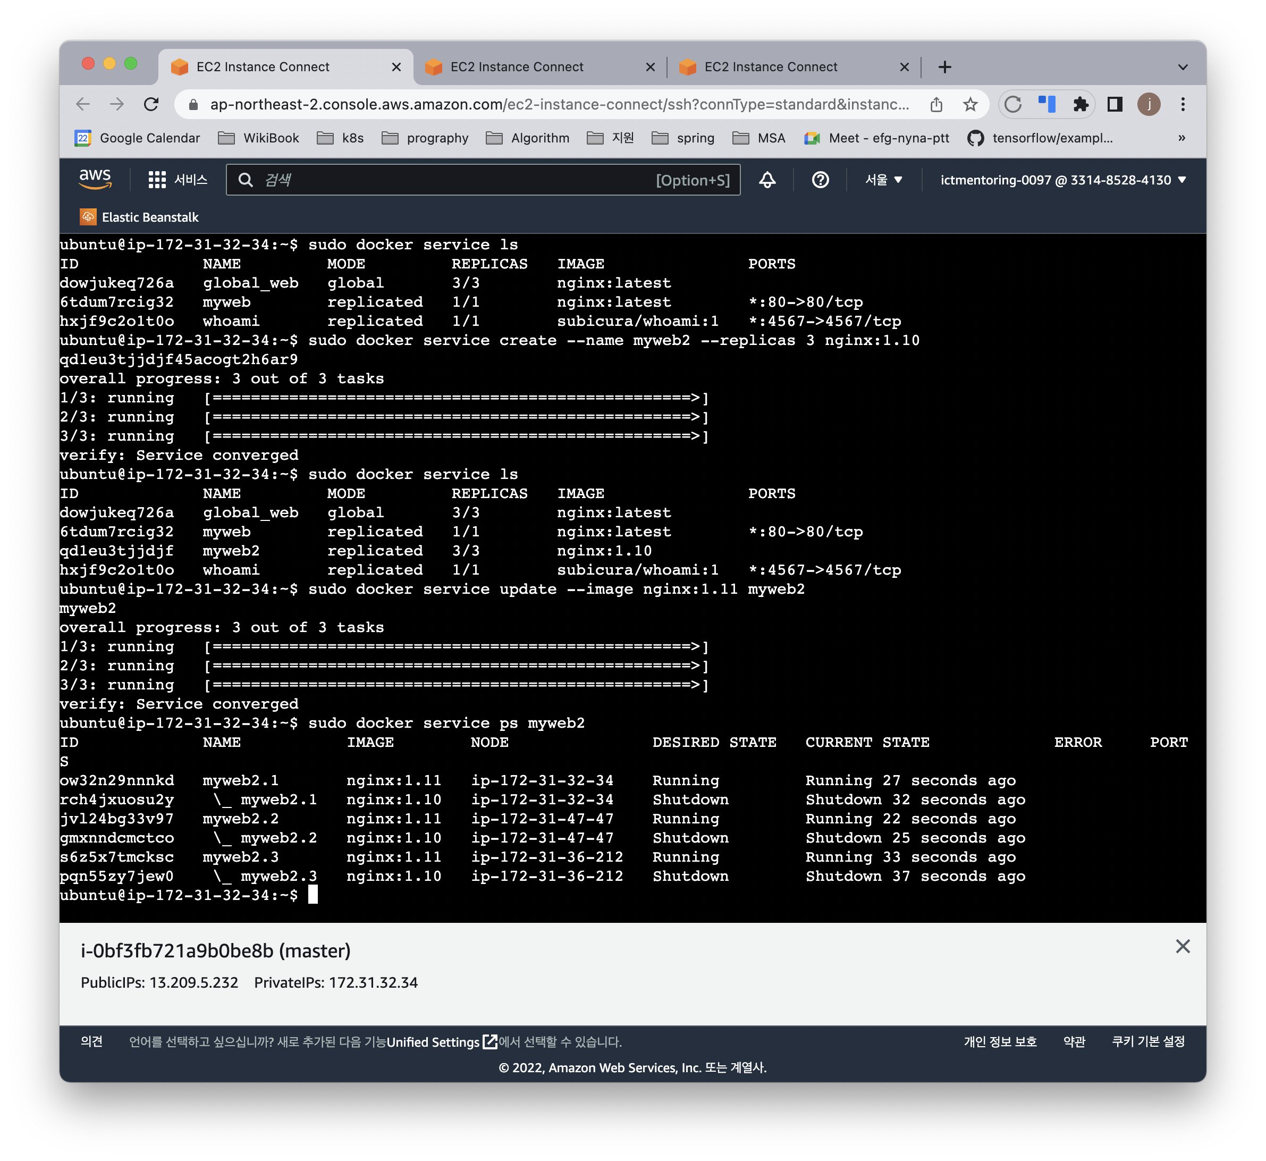This screenshot has width=1266, height=1161.
Task: Expand the ictmentoring-0097 account menu
Action: (x=1062, y=180)
